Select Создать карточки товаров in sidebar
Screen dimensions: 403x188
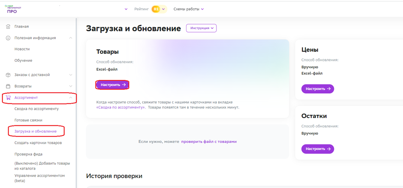38,143
